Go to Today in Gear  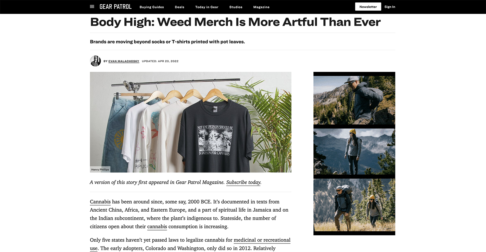207,7
